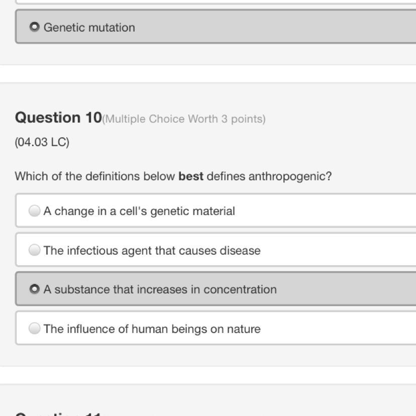Click the 'Multiple Choice Worth 3 points' note
416x416 pixels.
184,119
